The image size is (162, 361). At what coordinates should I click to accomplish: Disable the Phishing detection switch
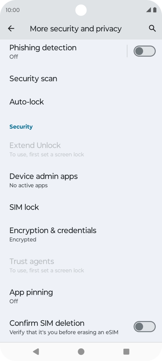144,51
